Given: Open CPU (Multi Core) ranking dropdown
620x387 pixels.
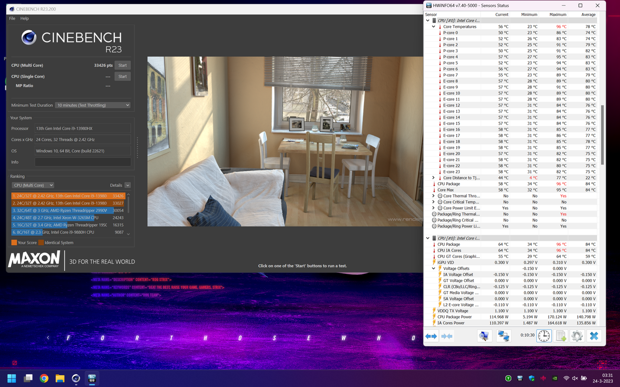Looking at the screenshot, I should tap(33, 185).
